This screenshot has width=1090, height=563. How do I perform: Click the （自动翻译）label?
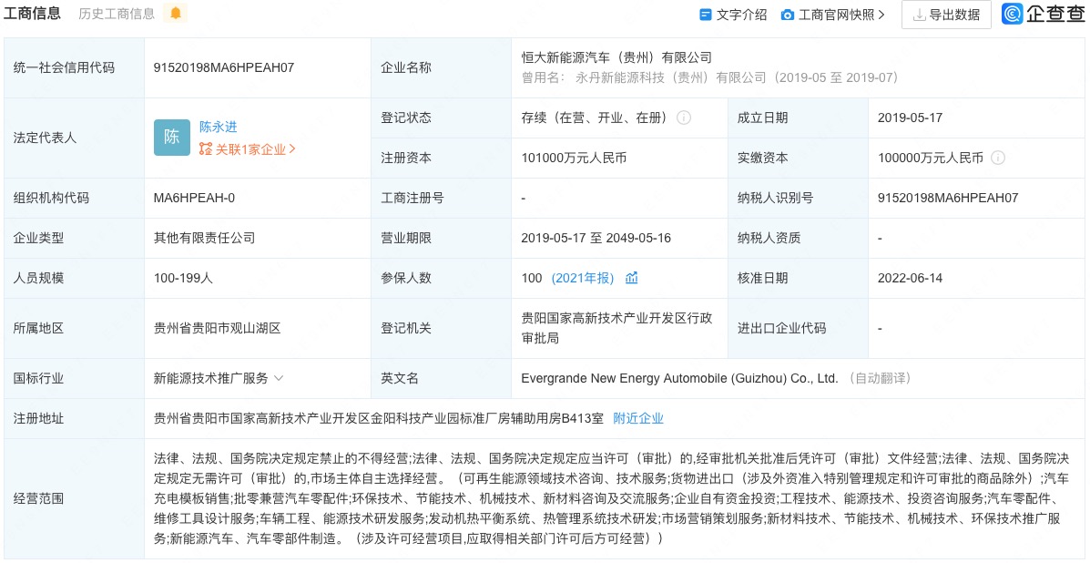pos(880,378)
